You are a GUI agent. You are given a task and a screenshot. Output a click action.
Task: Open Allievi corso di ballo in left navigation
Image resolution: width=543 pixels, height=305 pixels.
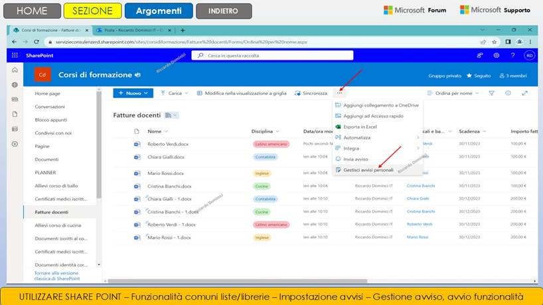click(x=56, y=186)
